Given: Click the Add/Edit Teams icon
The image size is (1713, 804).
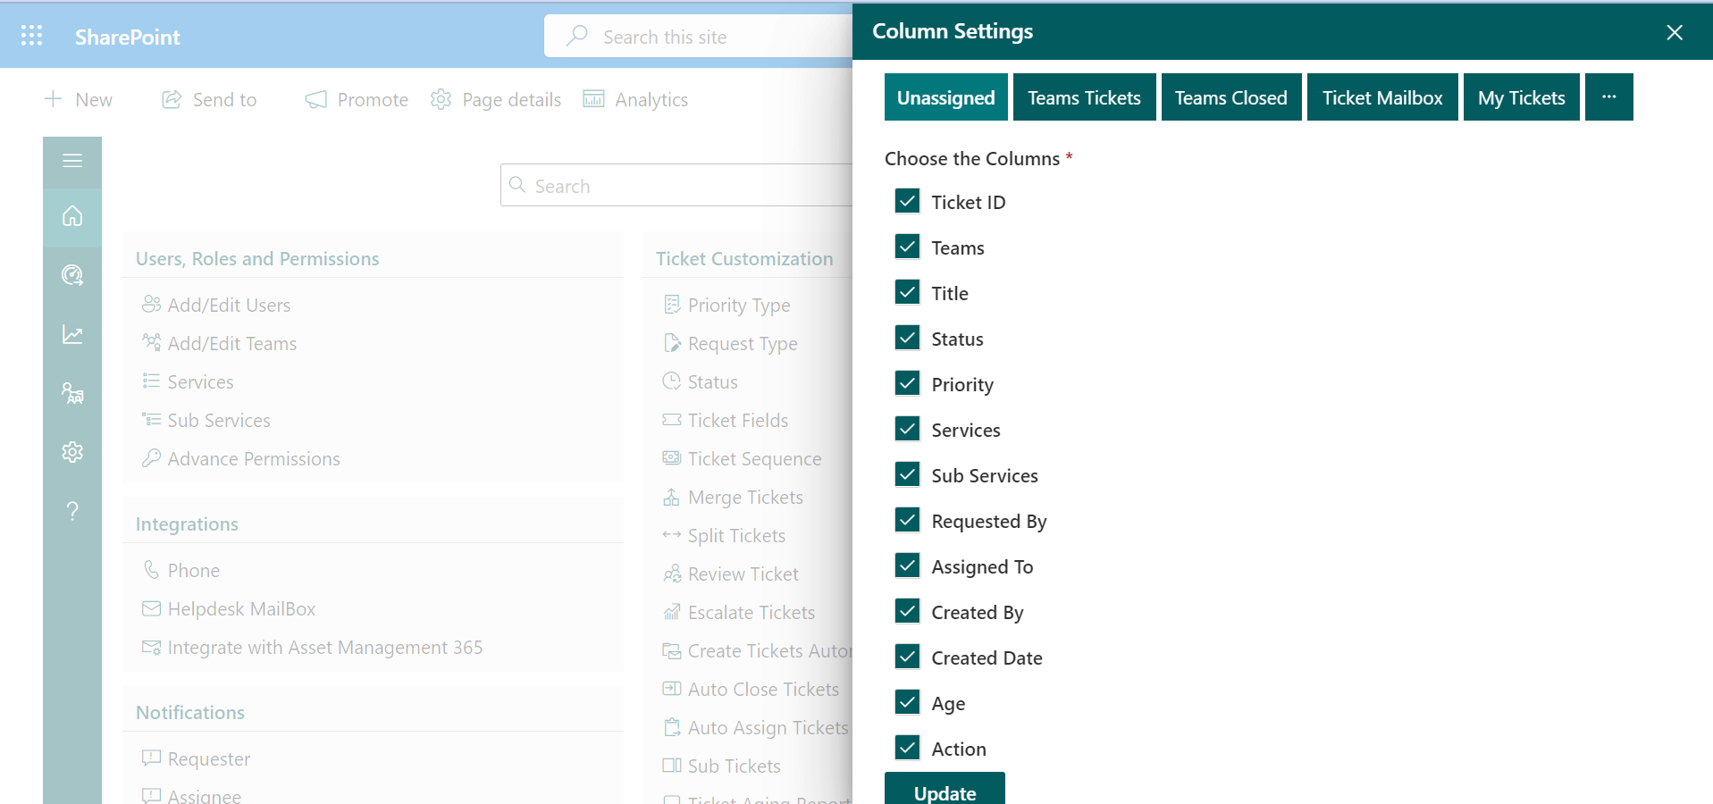Looking at the screenshot, I should [x=152, y=343].
